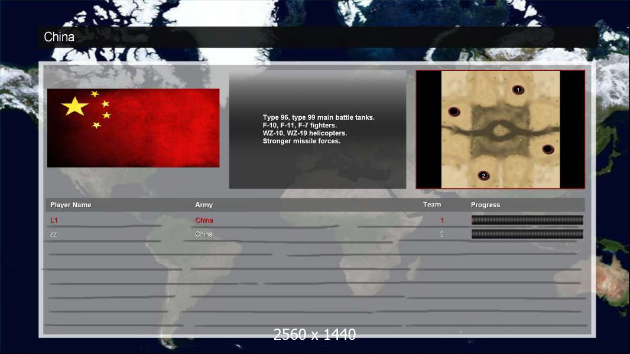The image size is (630, 354).
Task: Select the unnumbered start marker on the map's left side
Action: [x=454, y=112]
